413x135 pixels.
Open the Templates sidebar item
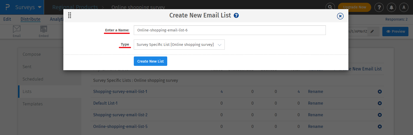[x=33, y=104]
